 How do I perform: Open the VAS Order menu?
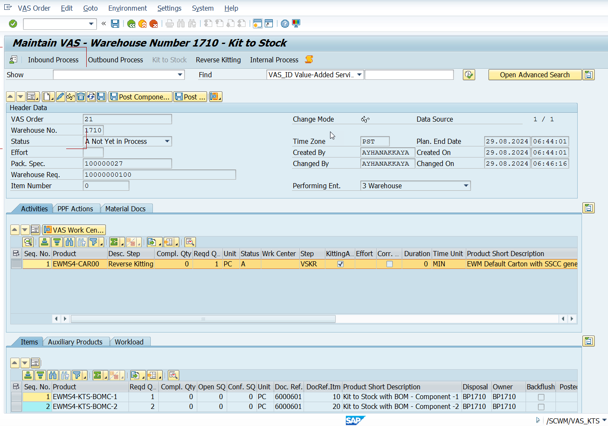click(x=34, y=8)
